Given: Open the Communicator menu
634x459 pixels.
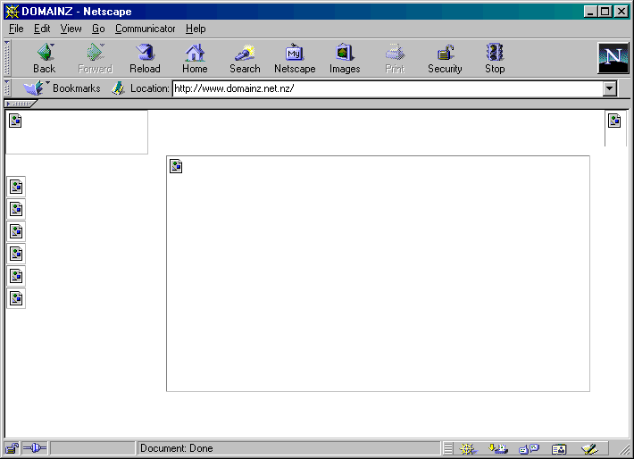Looking at the screenshot, I should (146, 29).
